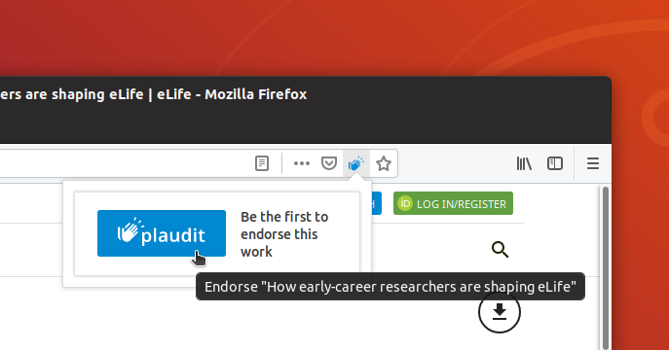This screenshot has width=669, height=350.
Task: Open the Library bookshelf icon
Action: (524, 163)
